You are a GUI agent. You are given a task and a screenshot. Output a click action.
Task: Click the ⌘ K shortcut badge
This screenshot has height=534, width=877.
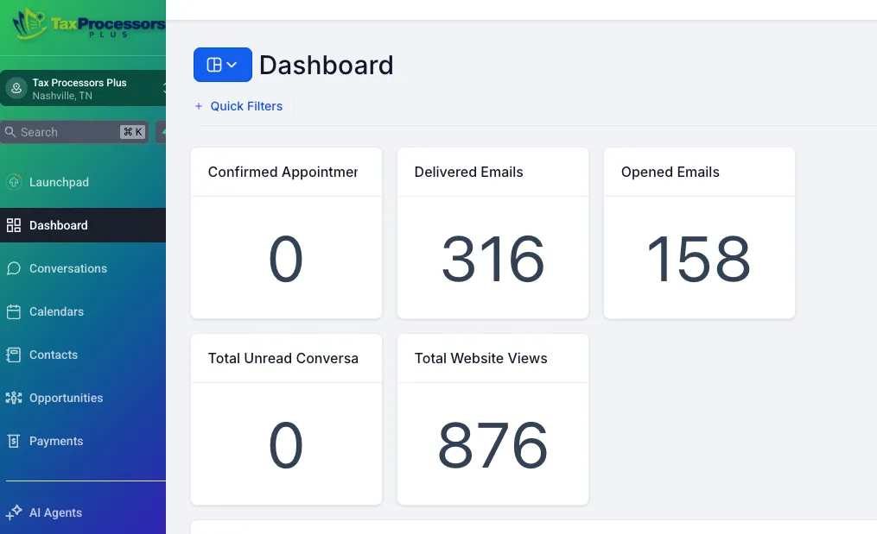click(132, 132)
